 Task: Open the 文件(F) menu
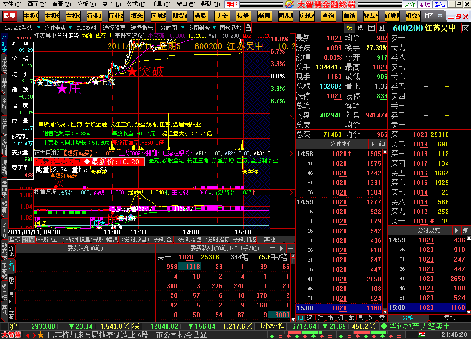coord(11,4)
